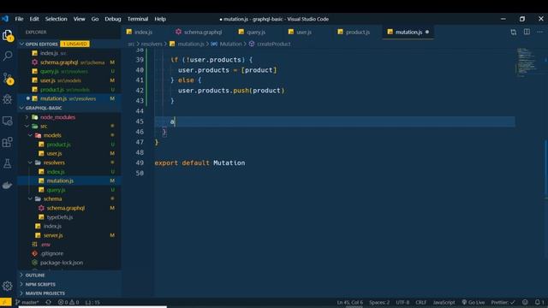Collapse the Open Editors section

coord(22,44)
